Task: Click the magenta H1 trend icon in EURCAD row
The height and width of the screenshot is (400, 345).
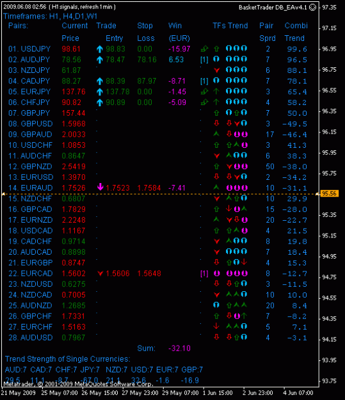Action: coord(216,273)
